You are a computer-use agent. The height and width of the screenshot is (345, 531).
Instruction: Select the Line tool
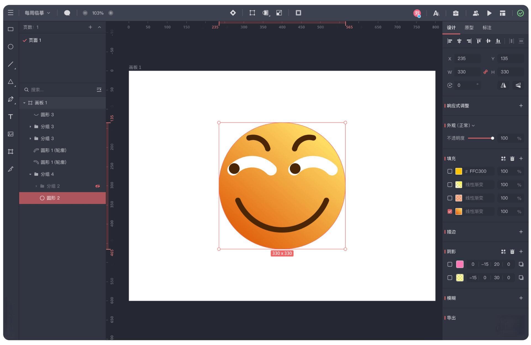pyautogui.click(x=10, y=64)
